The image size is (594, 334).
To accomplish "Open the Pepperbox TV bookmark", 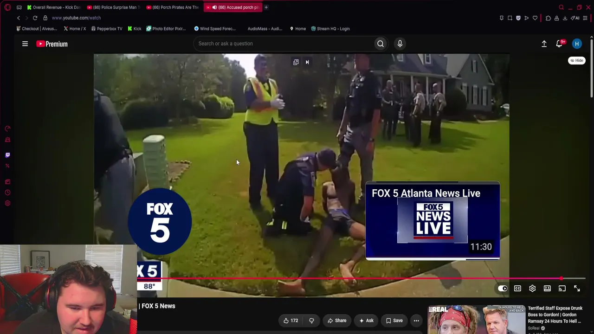I will click(107, 29).
